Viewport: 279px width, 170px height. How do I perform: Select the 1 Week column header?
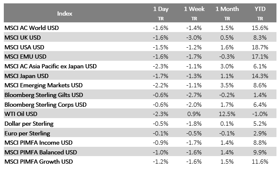(x=194, y=9)
